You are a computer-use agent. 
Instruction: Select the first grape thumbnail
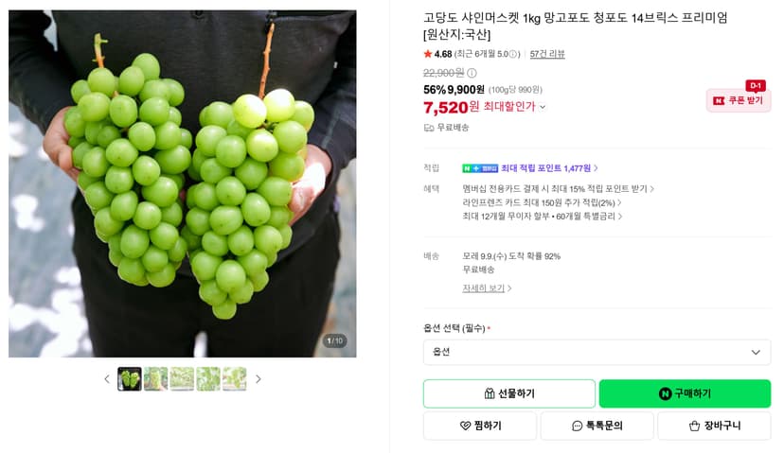pos(130,379)
